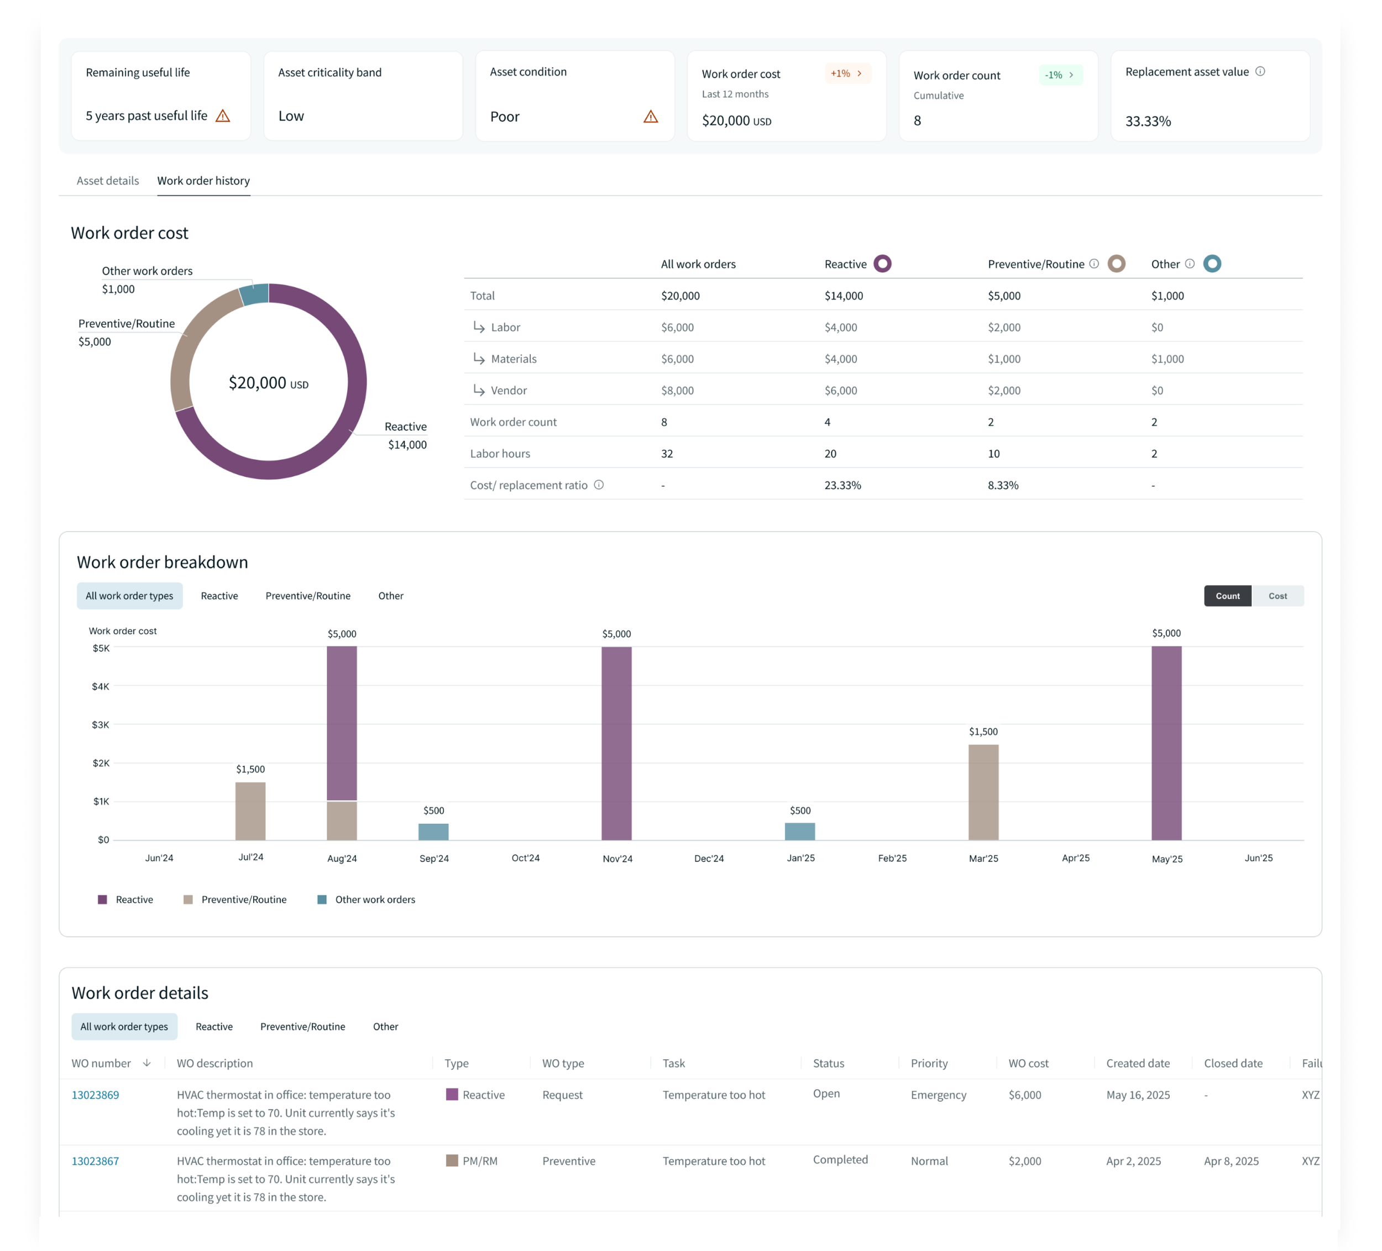Click the Reactive purple ring icon
Screen dimensions: 1382x1251
(882, 264)
